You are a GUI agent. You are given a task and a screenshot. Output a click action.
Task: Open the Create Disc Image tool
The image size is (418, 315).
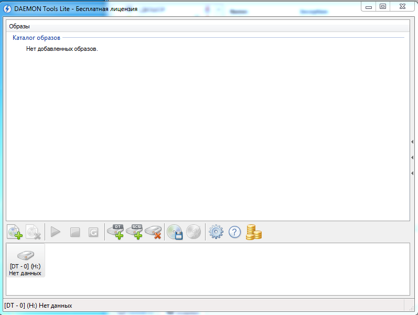(175, 232)
